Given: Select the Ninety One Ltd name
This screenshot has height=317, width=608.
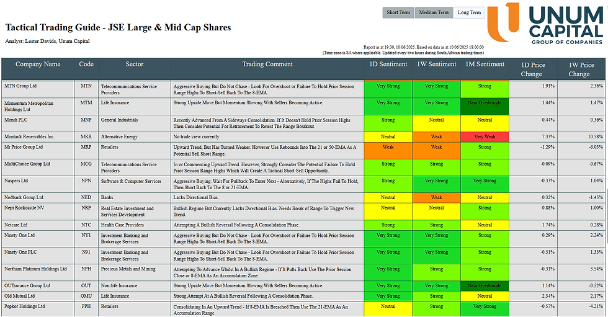Looking at the screenshot, I should tap(19, 235).
